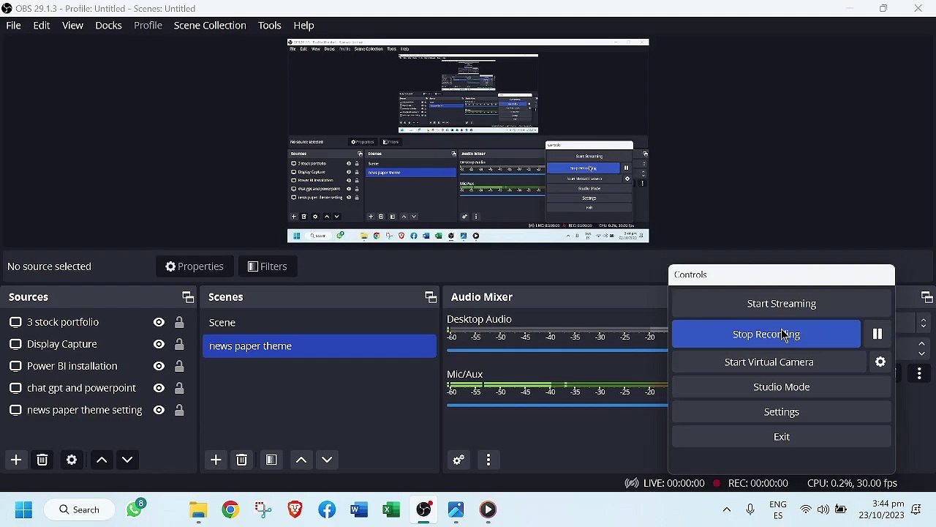The height and width of the screenshot is (527, 936).
Task: Add a new scene with the plus icon
Action: click(216, 460)
